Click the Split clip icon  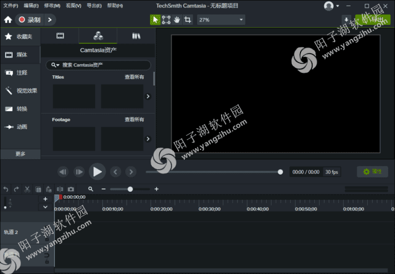[x=60, y=189]
